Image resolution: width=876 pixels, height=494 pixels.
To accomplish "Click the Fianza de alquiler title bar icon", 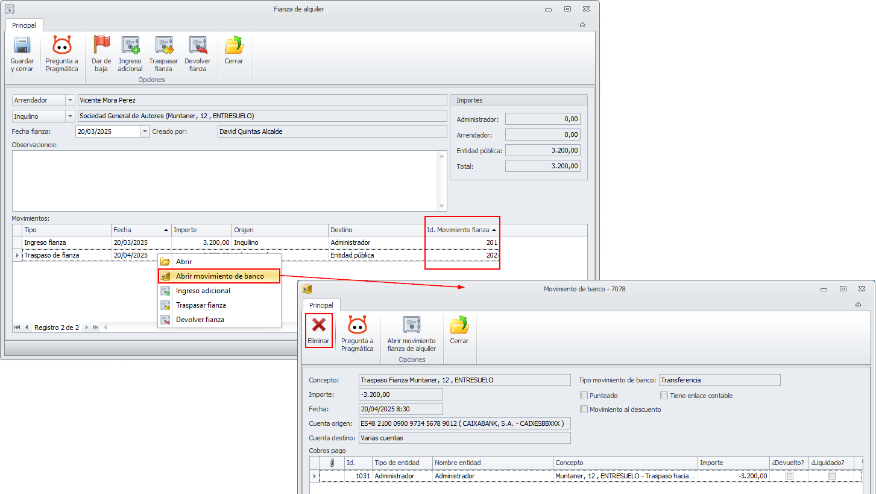I will pyautogui.click(x=10, y=9).
